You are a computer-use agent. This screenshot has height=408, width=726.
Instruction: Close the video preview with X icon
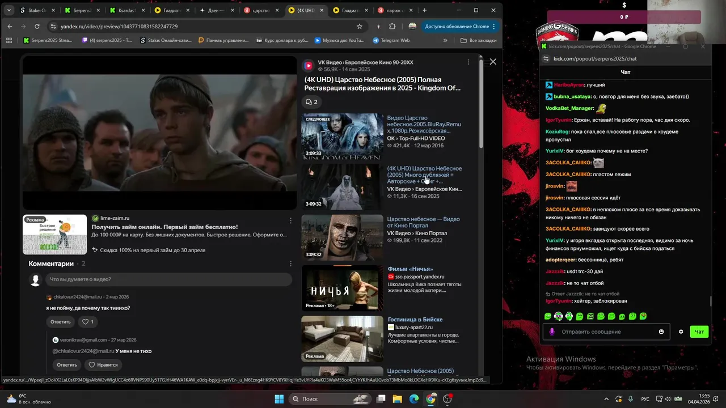coord(493,62)
